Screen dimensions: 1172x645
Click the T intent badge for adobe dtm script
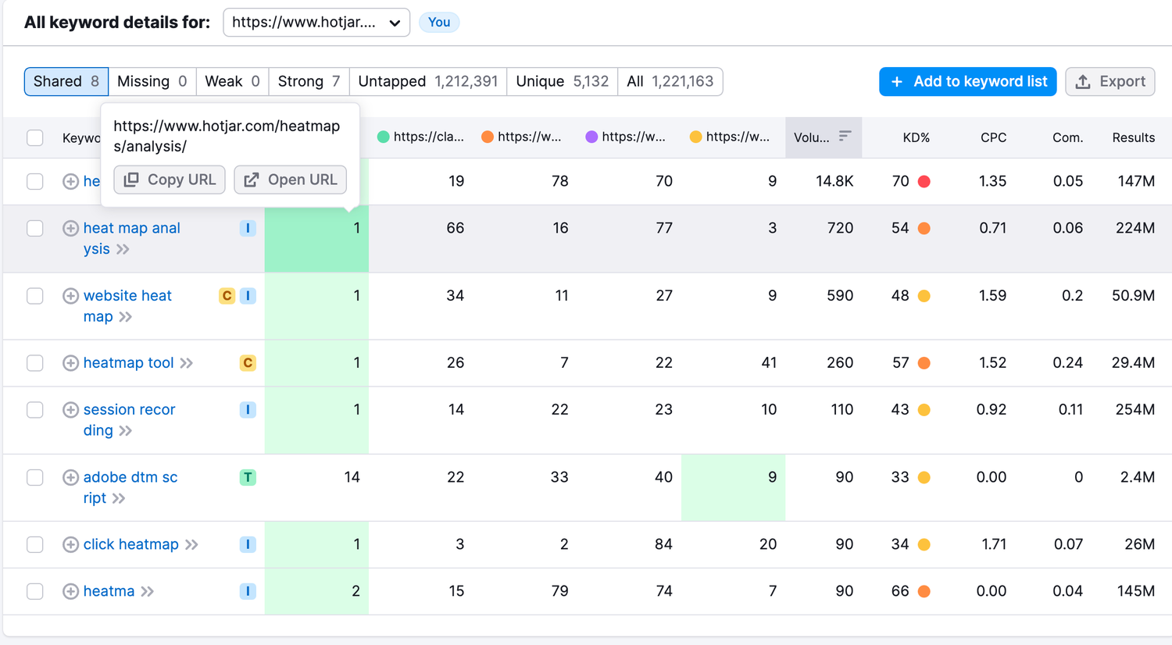pos(248,477)
